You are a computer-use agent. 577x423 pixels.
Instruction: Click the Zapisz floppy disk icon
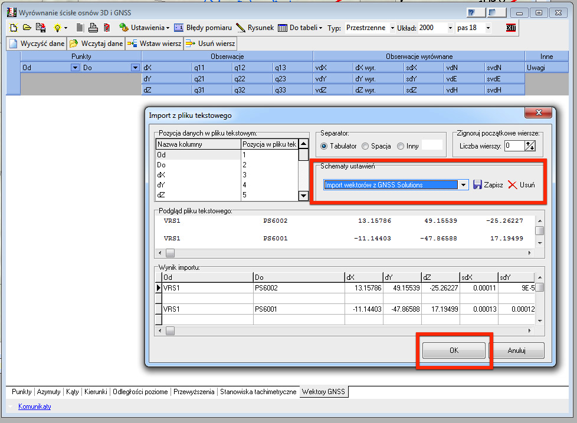coord(477,184)
